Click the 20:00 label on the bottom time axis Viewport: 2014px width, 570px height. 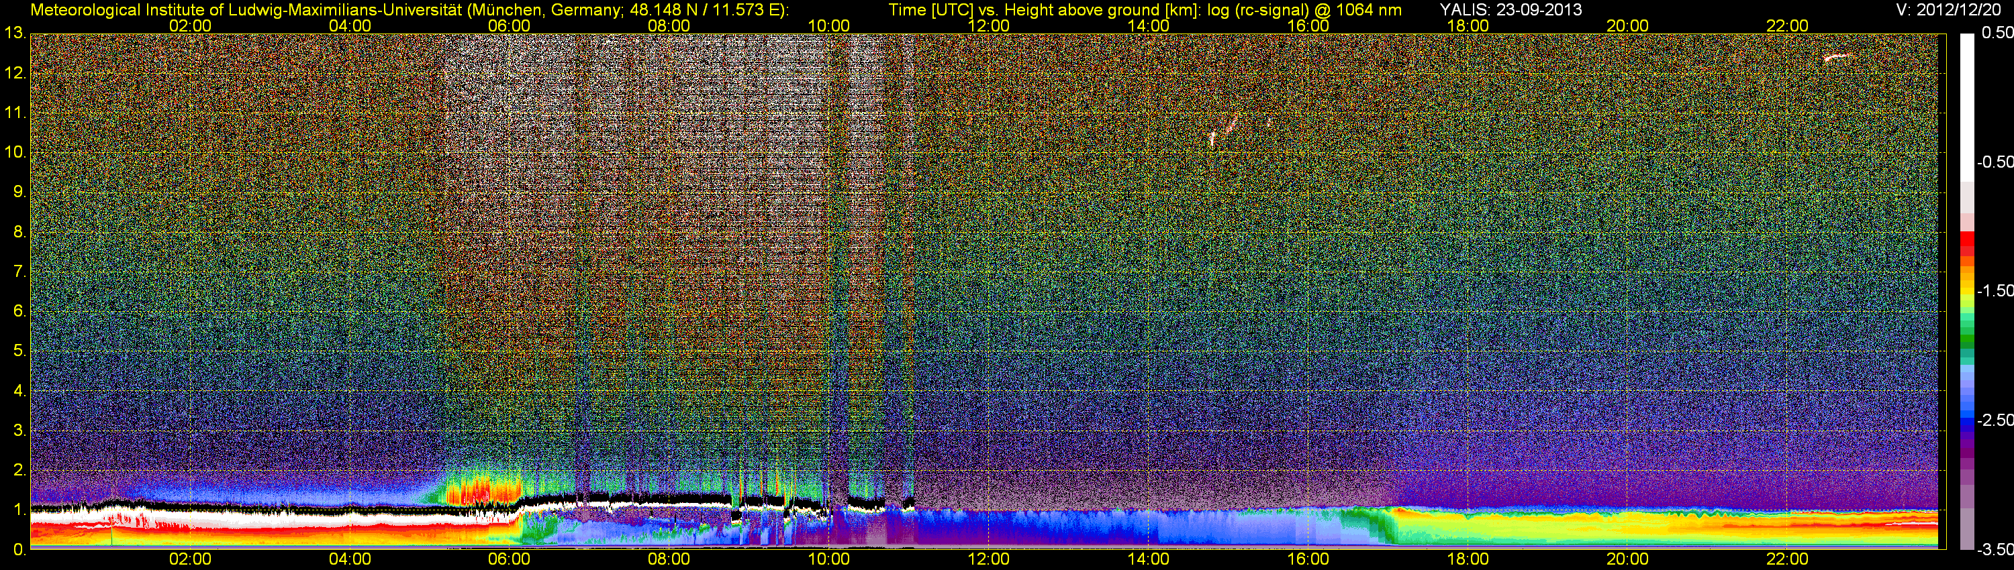[1628, 560]
